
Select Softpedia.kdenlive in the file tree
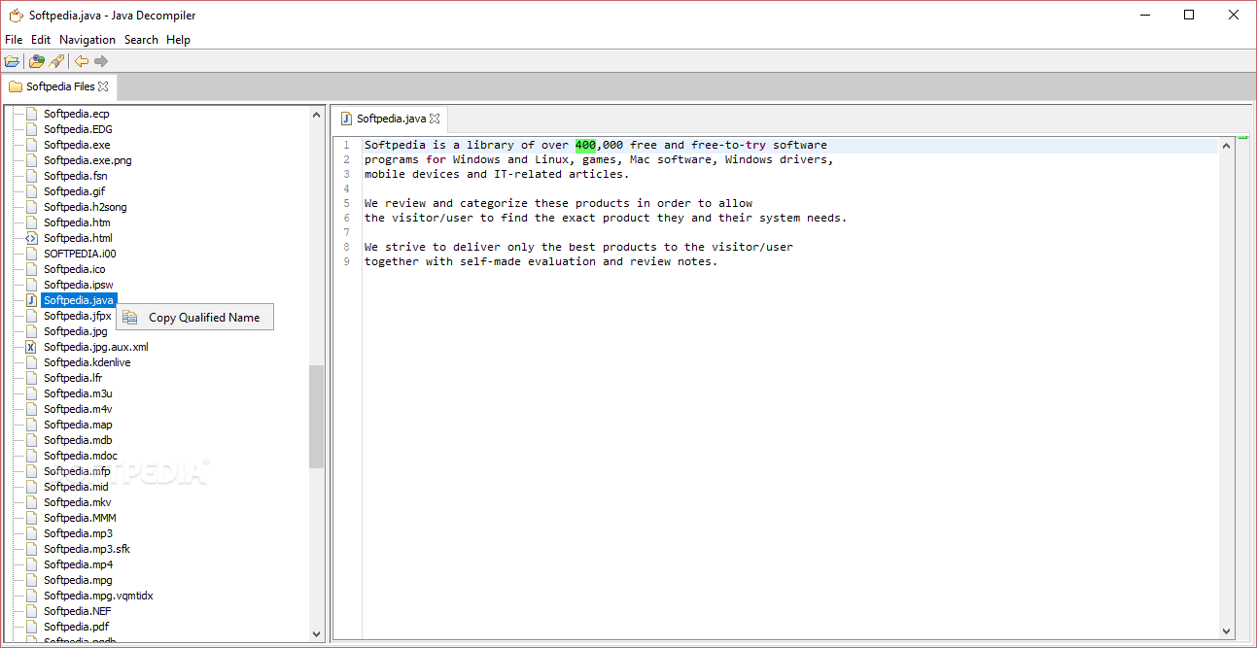pyautogui.click(x=87, y=362)
